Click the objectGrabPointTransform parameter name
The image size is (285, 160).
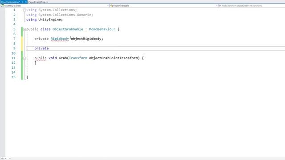coord(113,58)
